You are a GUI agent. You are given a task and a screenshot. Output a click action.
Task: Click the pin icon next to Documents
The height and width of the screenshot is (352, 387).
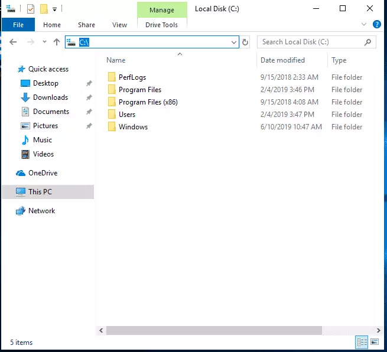89,112
